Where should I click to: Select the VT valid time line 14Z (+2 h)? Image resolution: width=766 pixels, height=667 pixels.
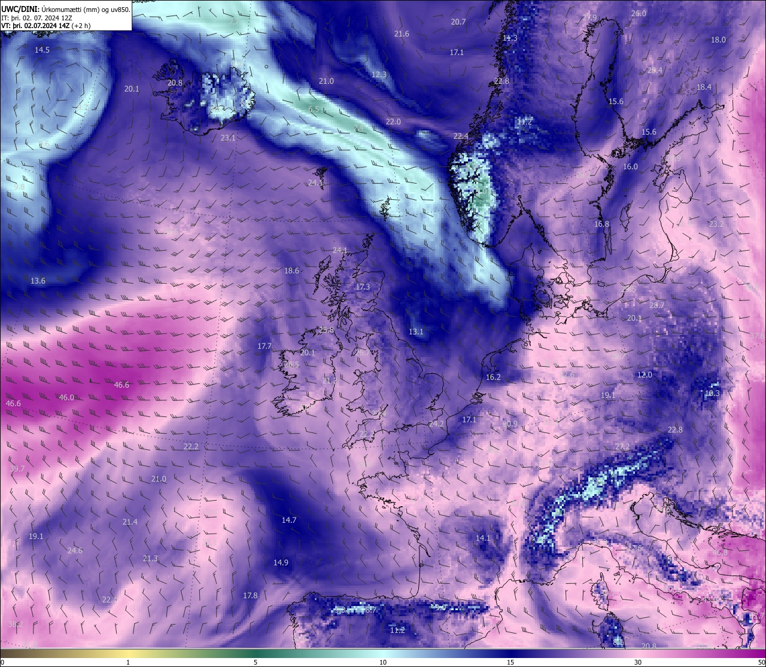(47, 26)
